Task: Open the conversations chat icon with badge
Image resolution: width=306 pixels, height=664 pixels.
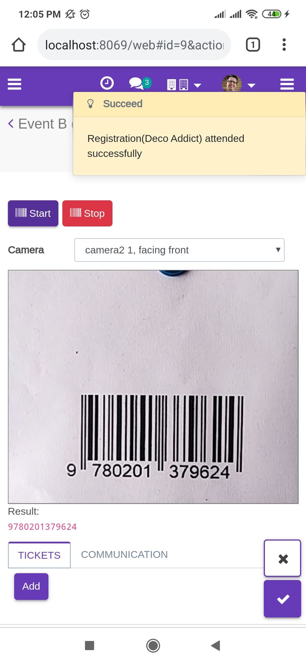Action: tap(140, 83)
